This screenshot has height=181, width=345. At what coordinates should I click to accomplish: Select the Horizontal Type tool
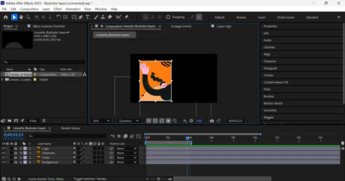(88, 17)
